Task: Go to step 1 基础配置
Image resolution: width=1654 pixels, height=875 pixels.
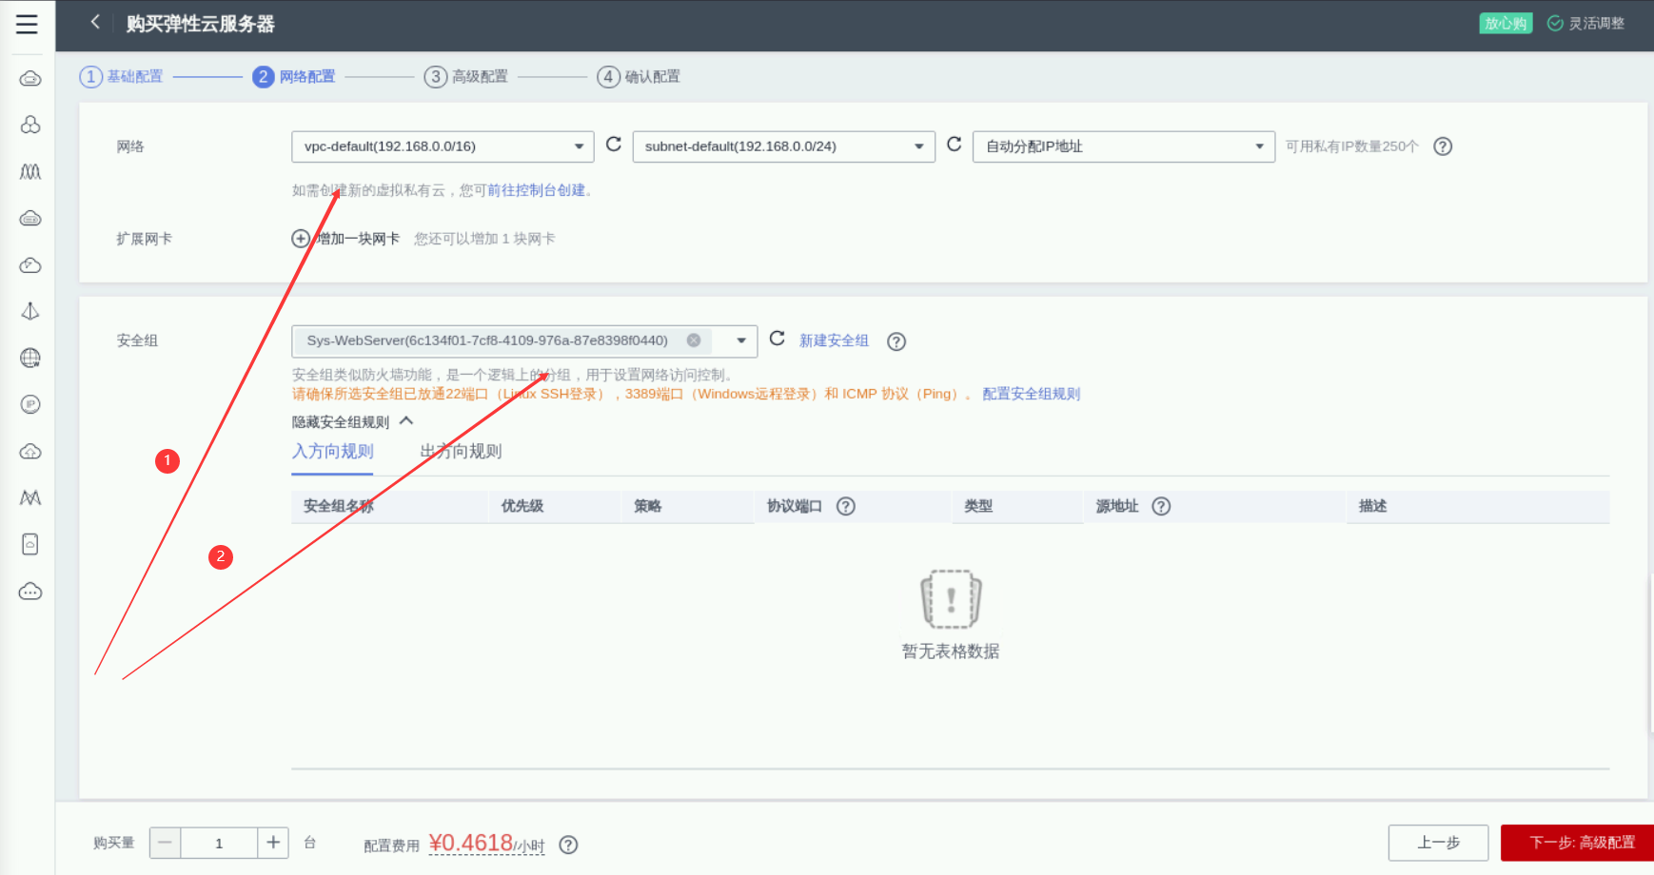Action: click(x=121, y=76)
